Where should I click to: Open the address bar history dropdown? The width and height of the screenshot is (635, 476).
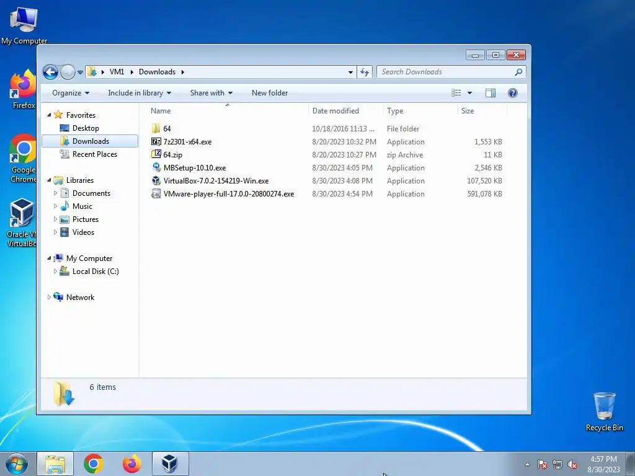[350, 72]
